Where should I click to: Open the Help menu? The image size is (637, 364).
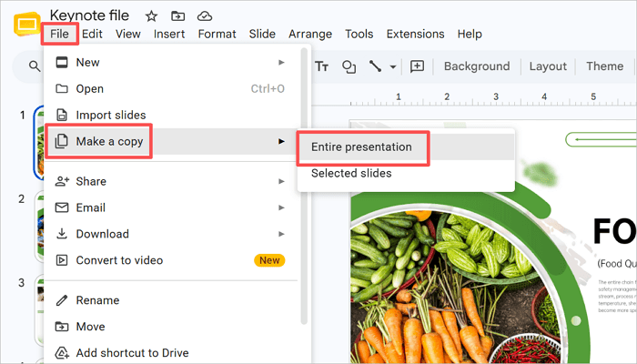470,35
